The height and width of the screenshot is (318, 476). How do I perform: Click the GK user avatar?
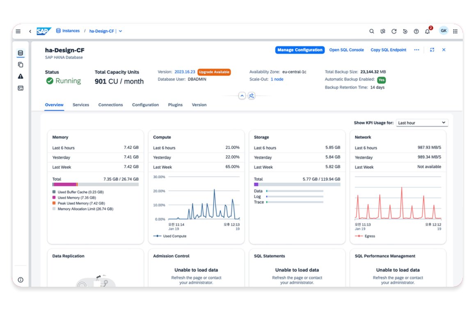[443, 31]
